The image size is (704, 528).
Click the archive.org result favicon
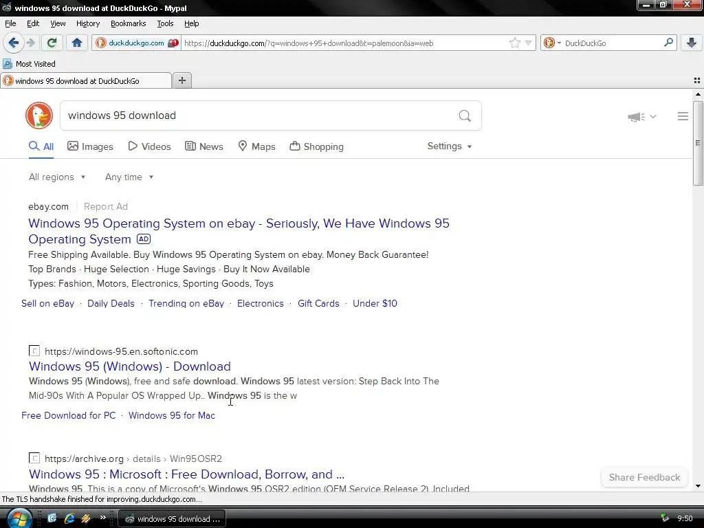coord(34,458)
